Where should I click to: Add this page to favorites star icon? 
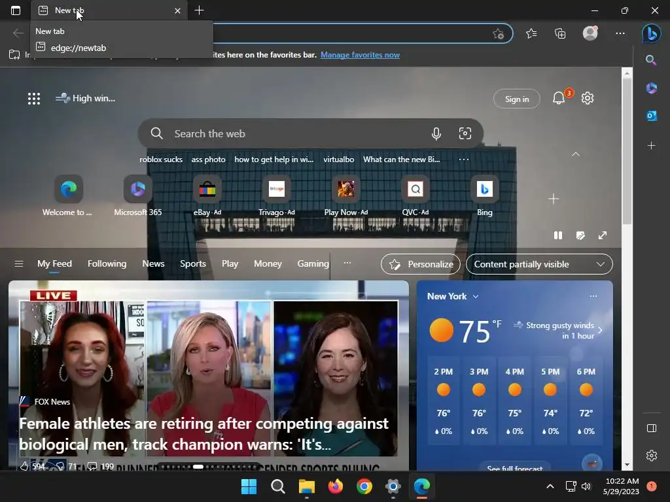coord(498,34)
